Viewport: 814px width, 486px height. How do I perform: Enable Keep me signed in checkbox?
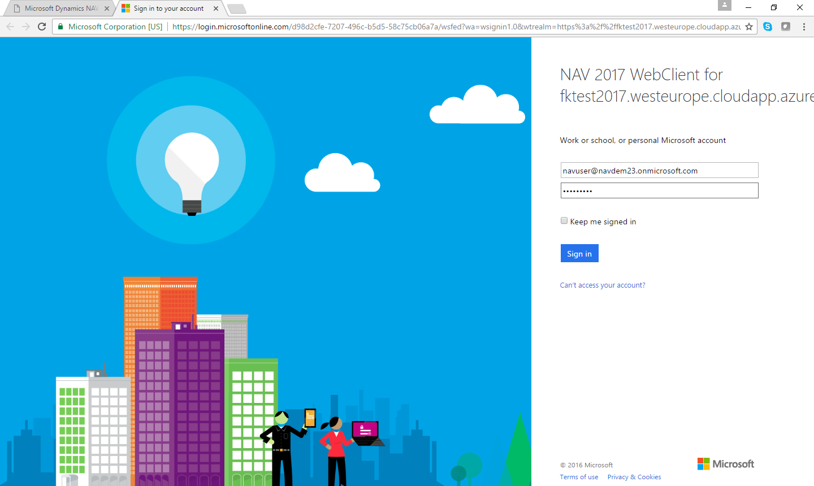point(564,221)
